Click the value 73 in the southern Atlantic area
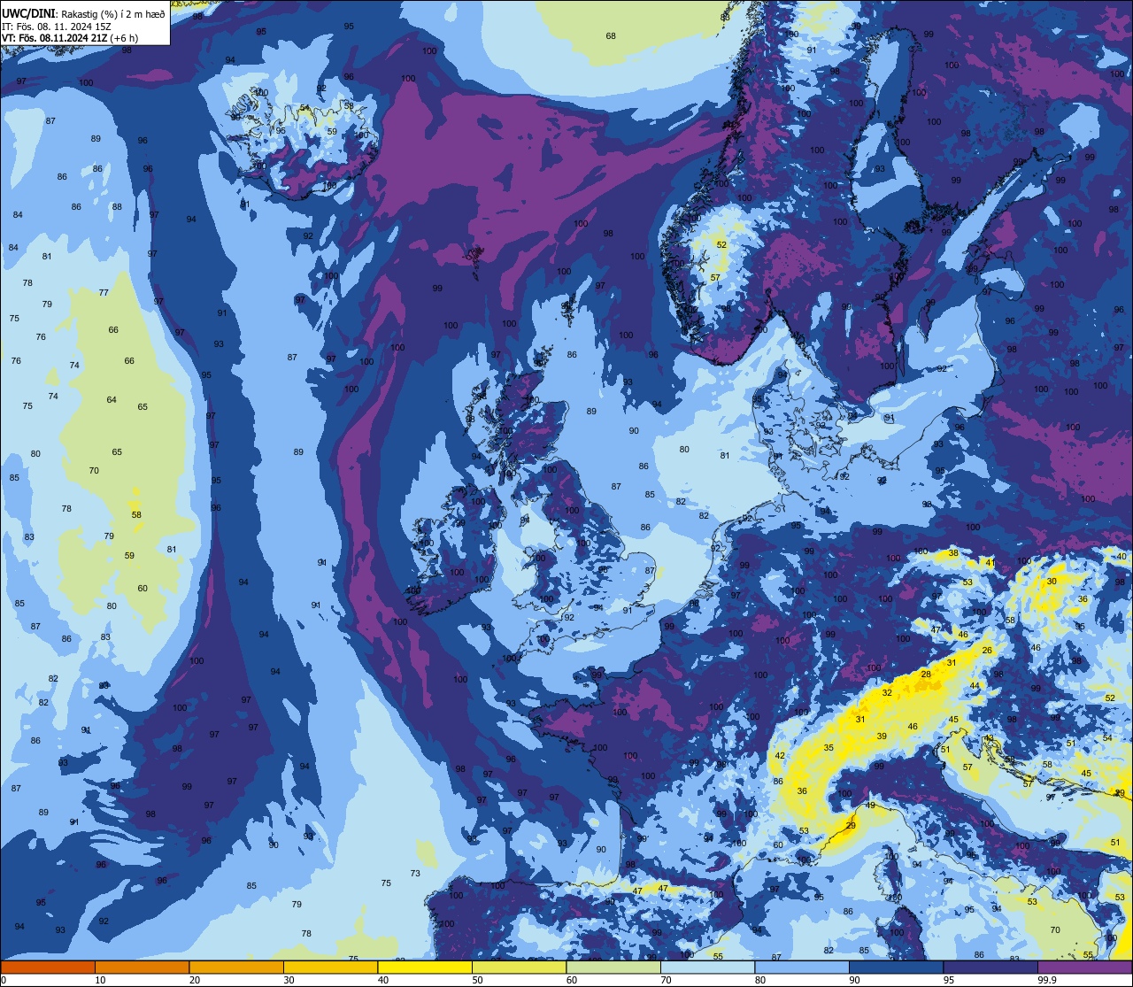The height and width of the screenshot is (987, 1133). pyautogui.click(x=415, y=874)
